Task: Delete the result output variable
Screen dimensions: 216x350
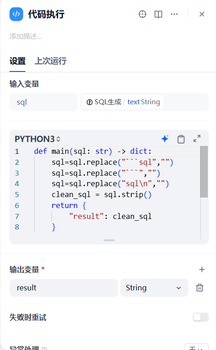Action: [200, 288]
